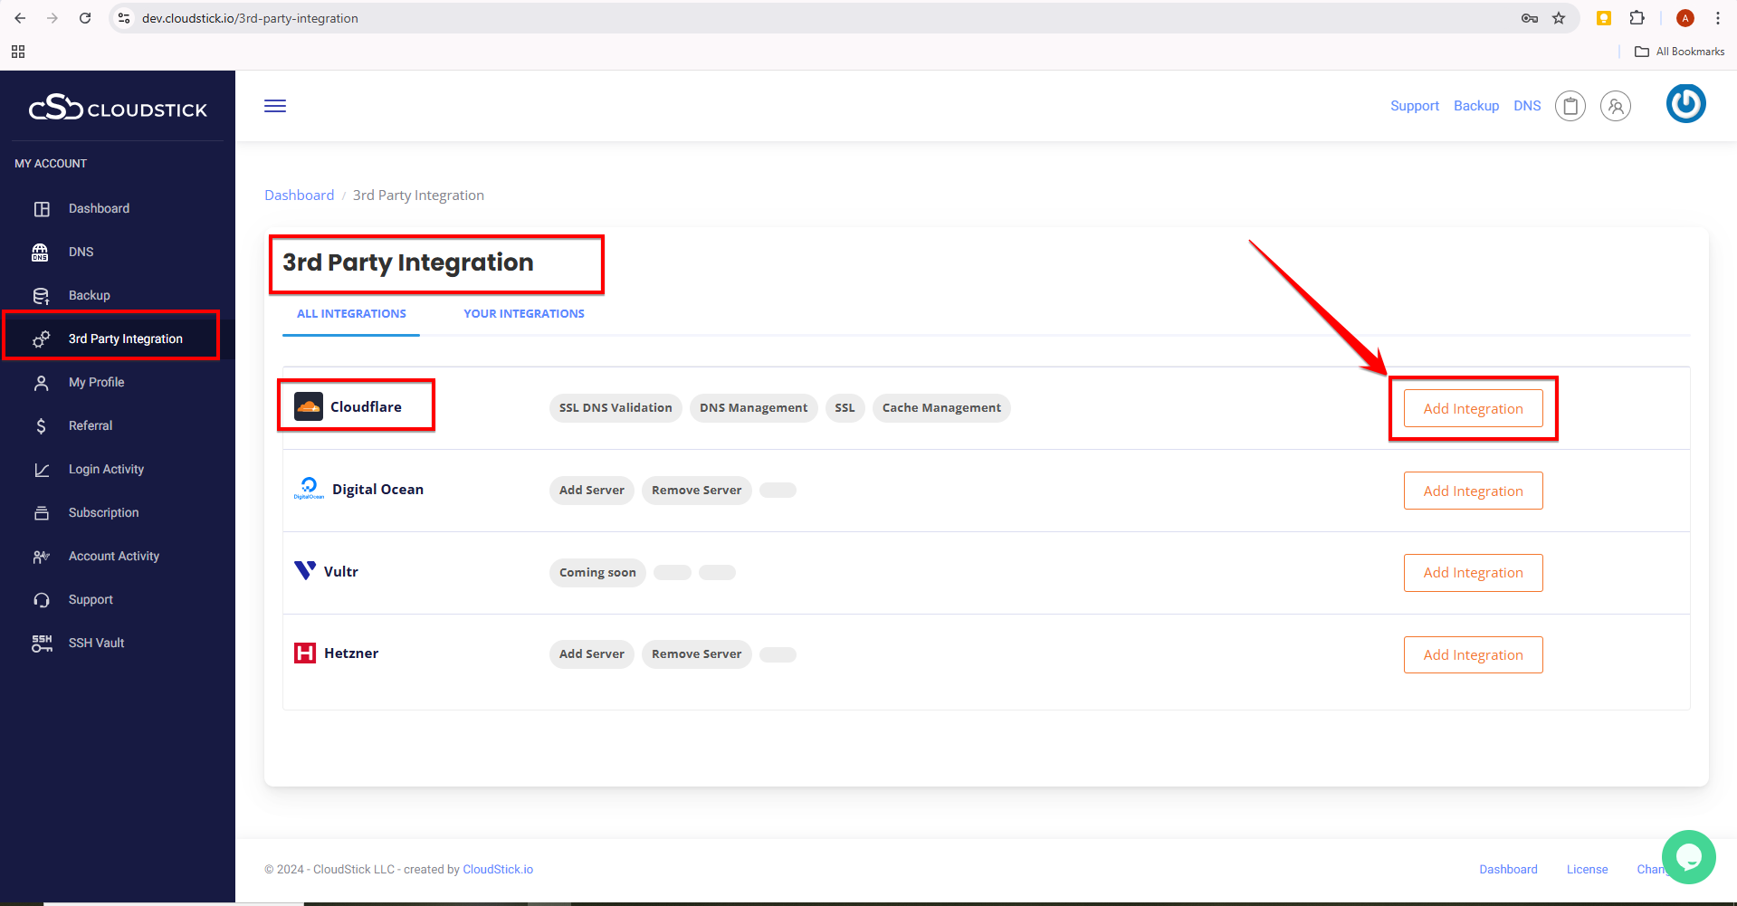Go to Subscription in sidebar
Viewport: 1737px width, 906px height.
coord(103,512)
